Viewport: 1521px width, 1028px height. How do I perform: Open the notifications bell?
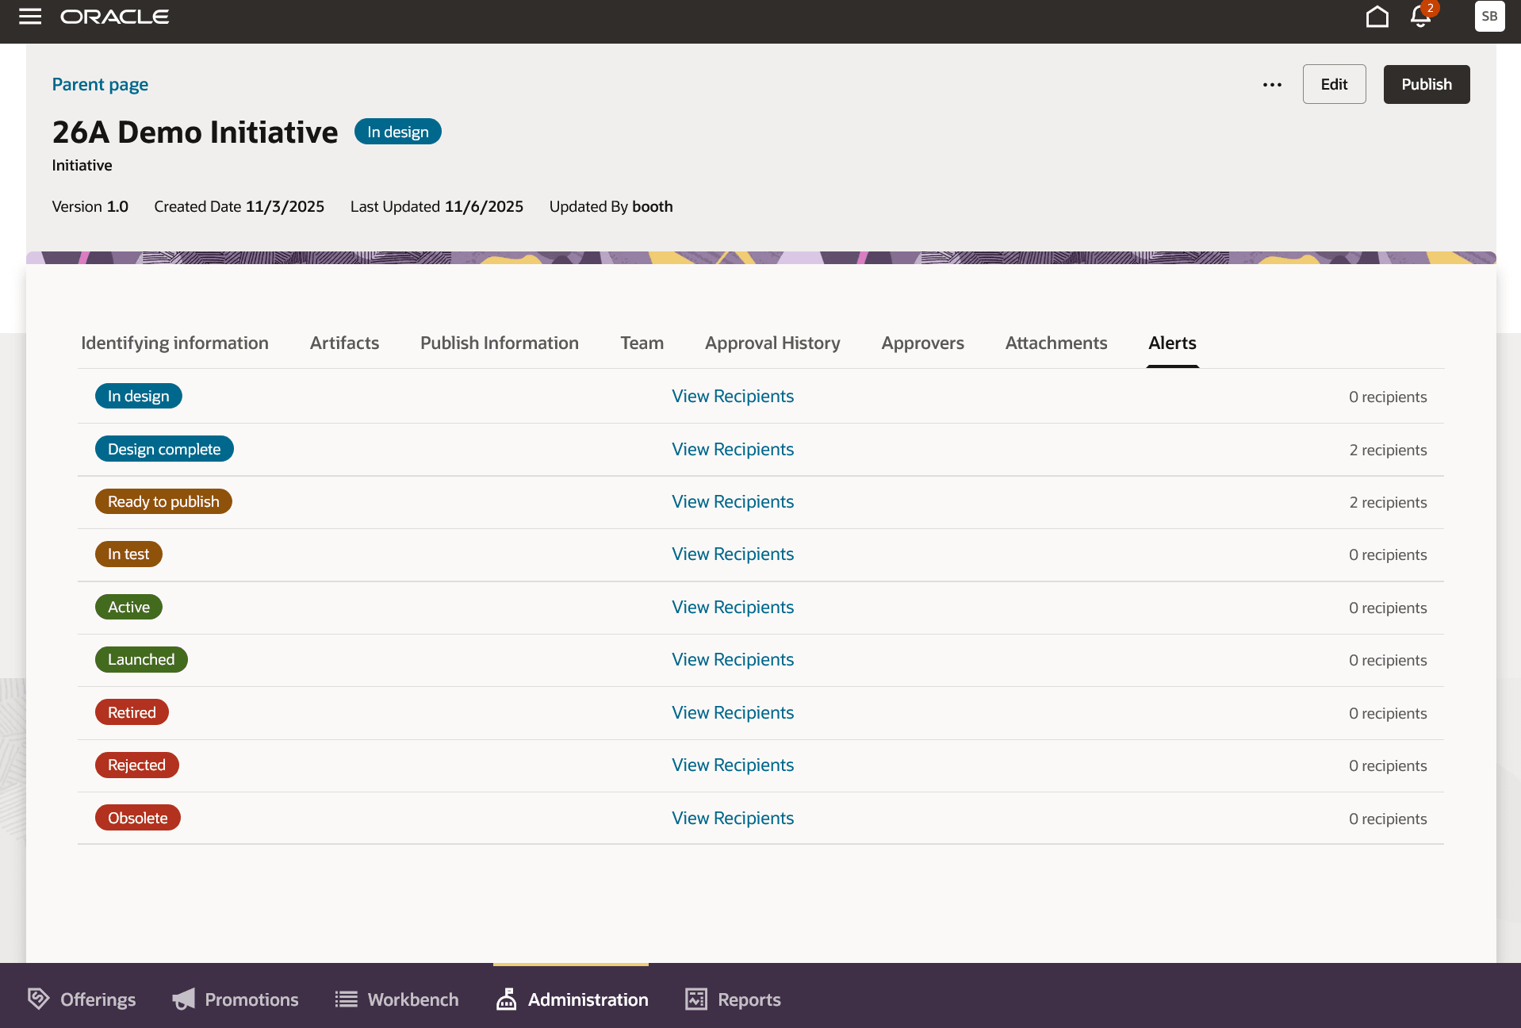[1419, 16]
